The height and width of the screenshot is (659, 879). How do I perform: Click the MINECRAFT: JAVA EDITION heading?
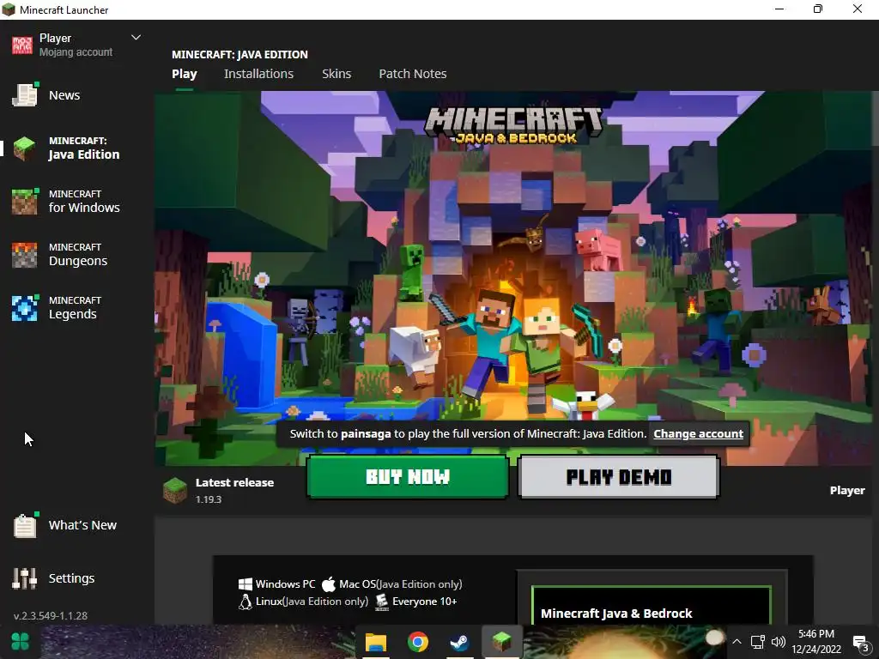240,54
